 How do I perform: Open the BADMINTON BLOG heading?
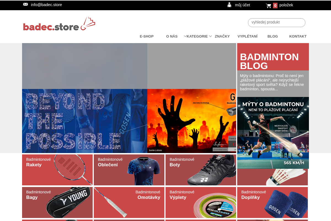click(x=269, y=61)
